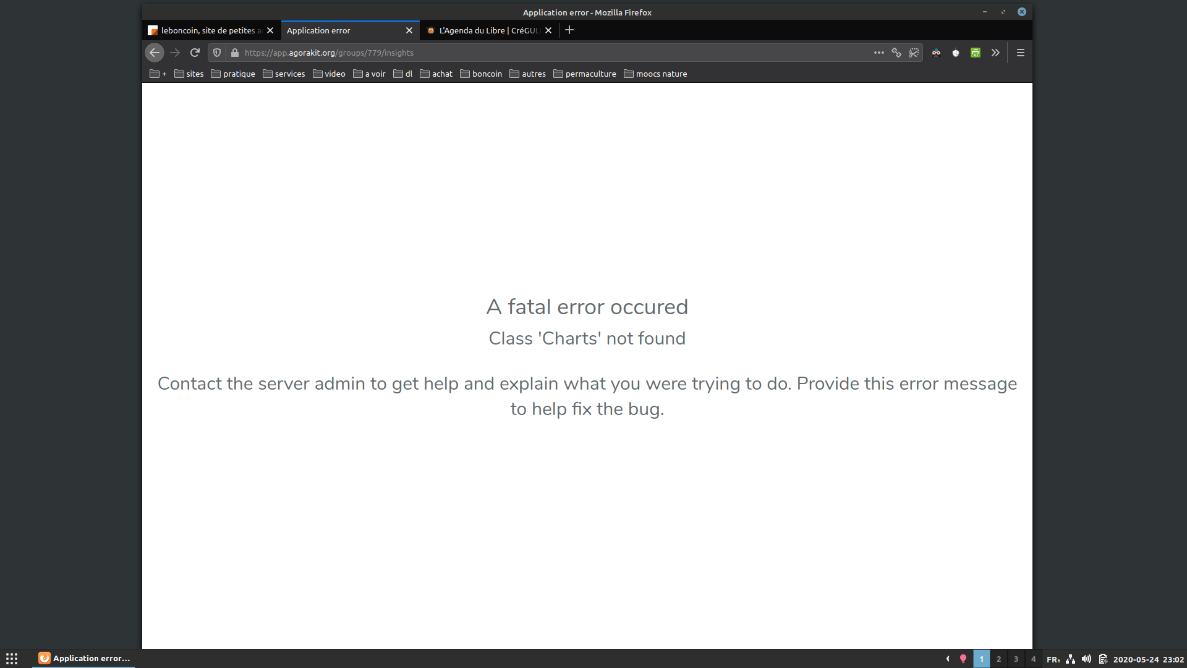
Task: Click the hooded-figure privacy extension icon
Action: pos(936,53)
